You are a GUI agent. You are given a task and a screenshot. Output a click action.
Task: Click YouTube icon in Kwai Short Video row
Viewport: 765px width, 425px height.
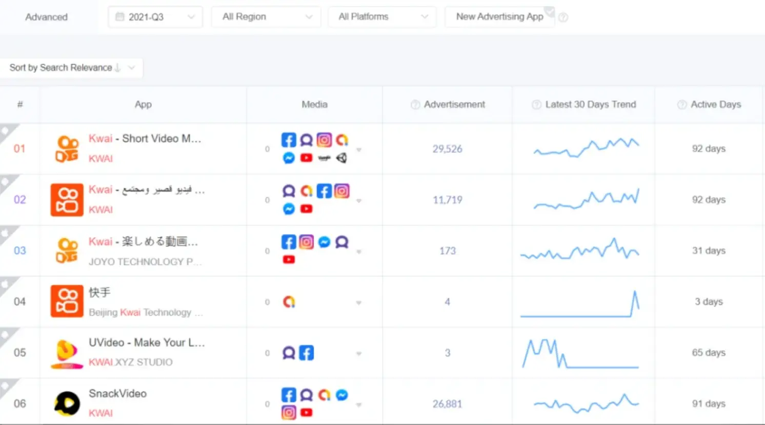306,158
